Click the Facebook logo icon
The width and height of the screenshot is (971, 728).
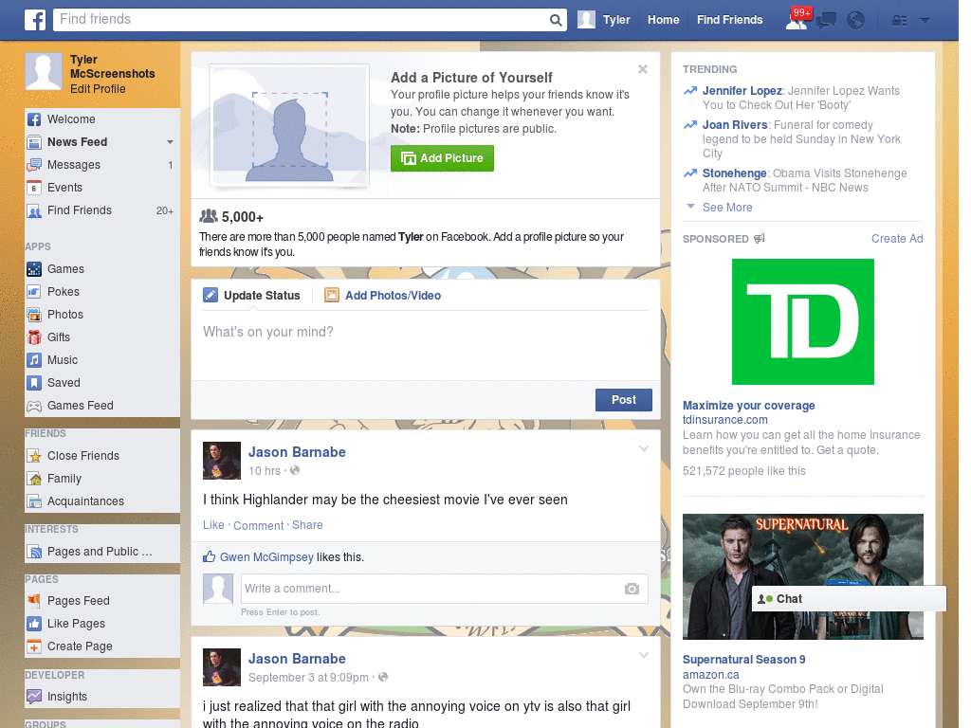point(35,20)
